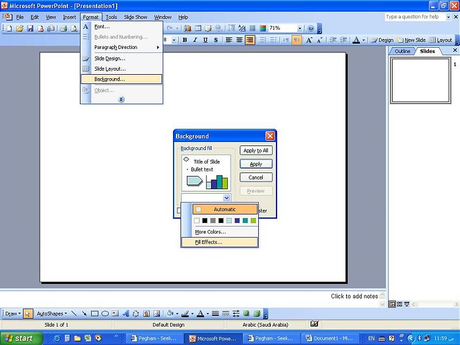
Task: Select the Line tool in the Drawing toolbar
Action: [x=74, y=313]
